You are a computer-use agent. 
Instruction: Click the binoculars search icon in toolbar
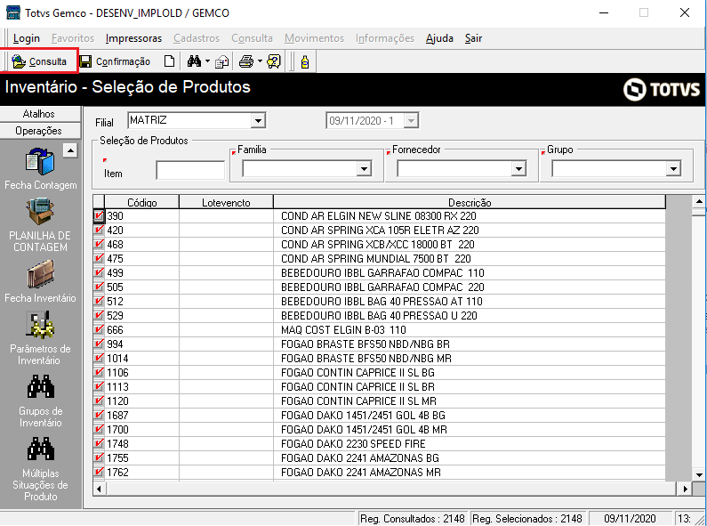pyautogui.click(x=194, y=61)
